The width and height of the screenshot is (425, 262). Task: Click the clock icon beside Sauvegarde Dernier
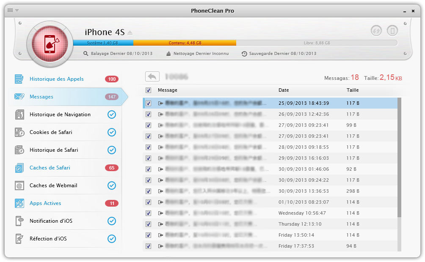click(x=244, y=54)
